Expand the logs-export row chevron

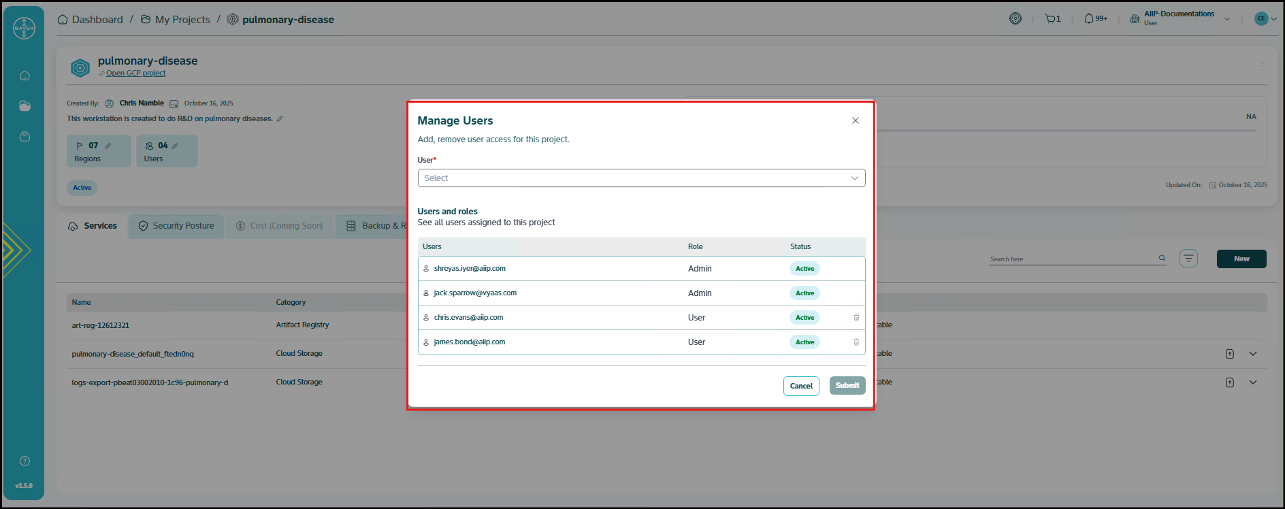point(1252,382)
